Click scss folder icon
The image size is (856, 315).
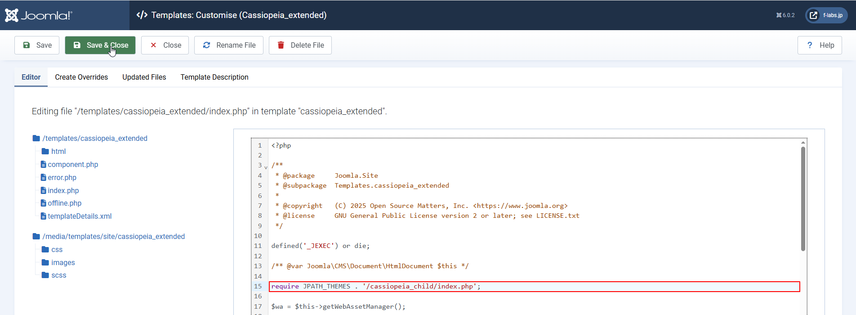(45, 275)
